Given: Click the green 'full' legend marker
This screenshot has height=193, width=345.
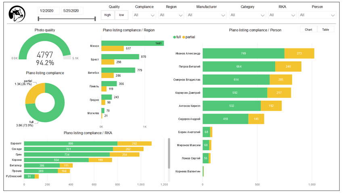Looking at the screenshot, I should 175,37.
